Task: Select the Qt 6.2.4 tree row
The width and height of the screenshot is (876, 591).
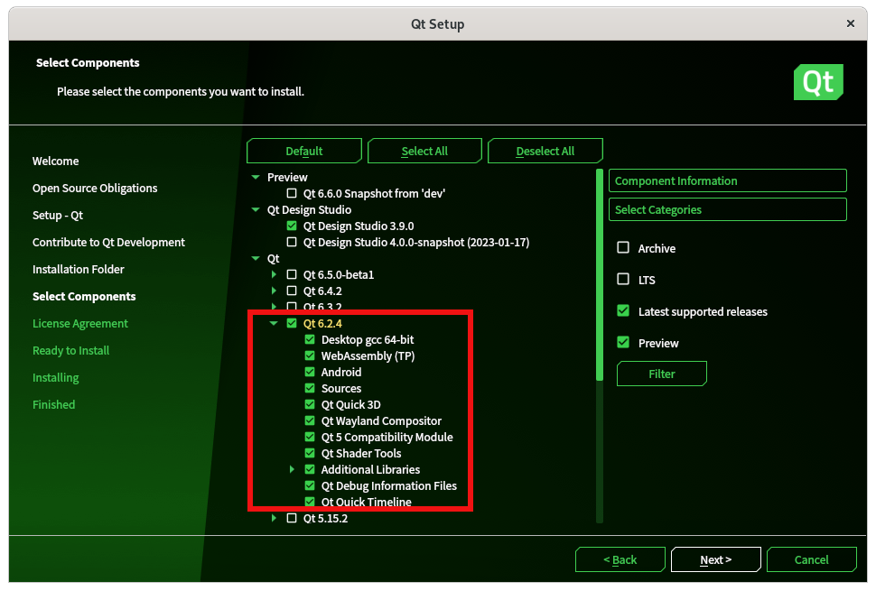Action: 322,323
